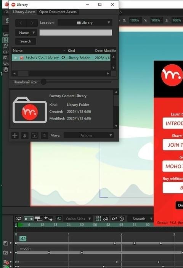The image size is (183, 268).
Task: Click the channel icon with red X badge
Action: coord(6,262)
